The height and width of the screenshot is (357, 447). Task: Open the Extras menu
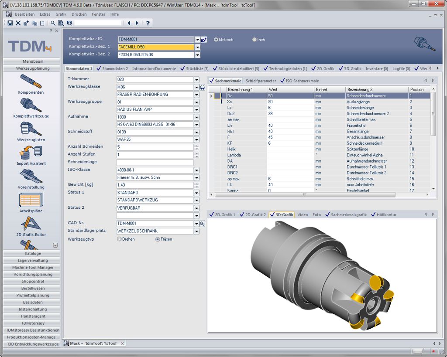(x=45, y=14)
